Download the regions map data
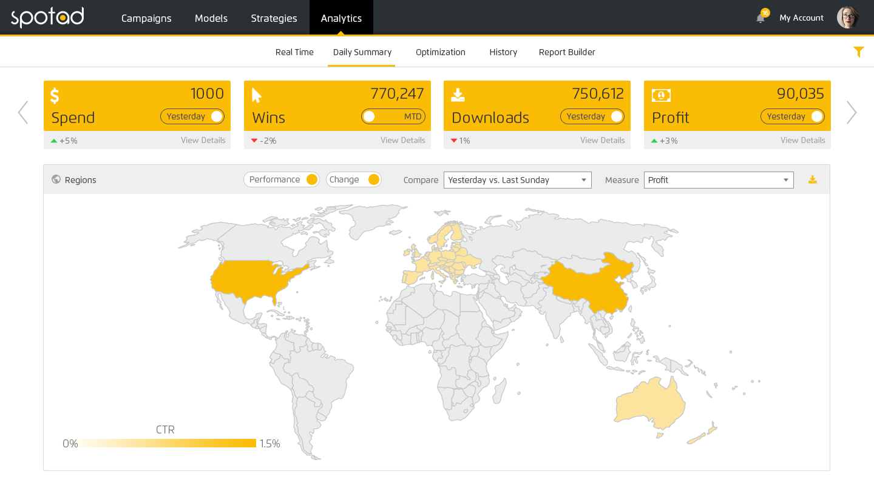 (813, 180)
